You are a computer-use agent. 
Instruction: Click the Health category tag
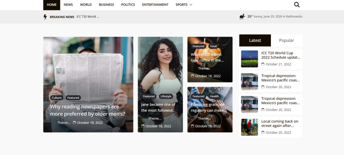pos(214,96)
